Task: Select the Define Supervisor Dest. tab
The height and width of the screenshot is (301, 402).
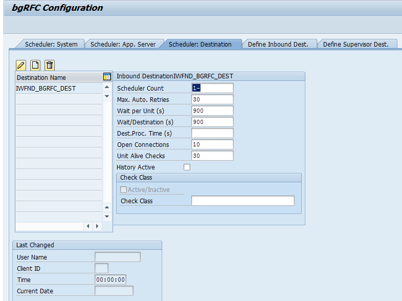Action: coord(355,45)
